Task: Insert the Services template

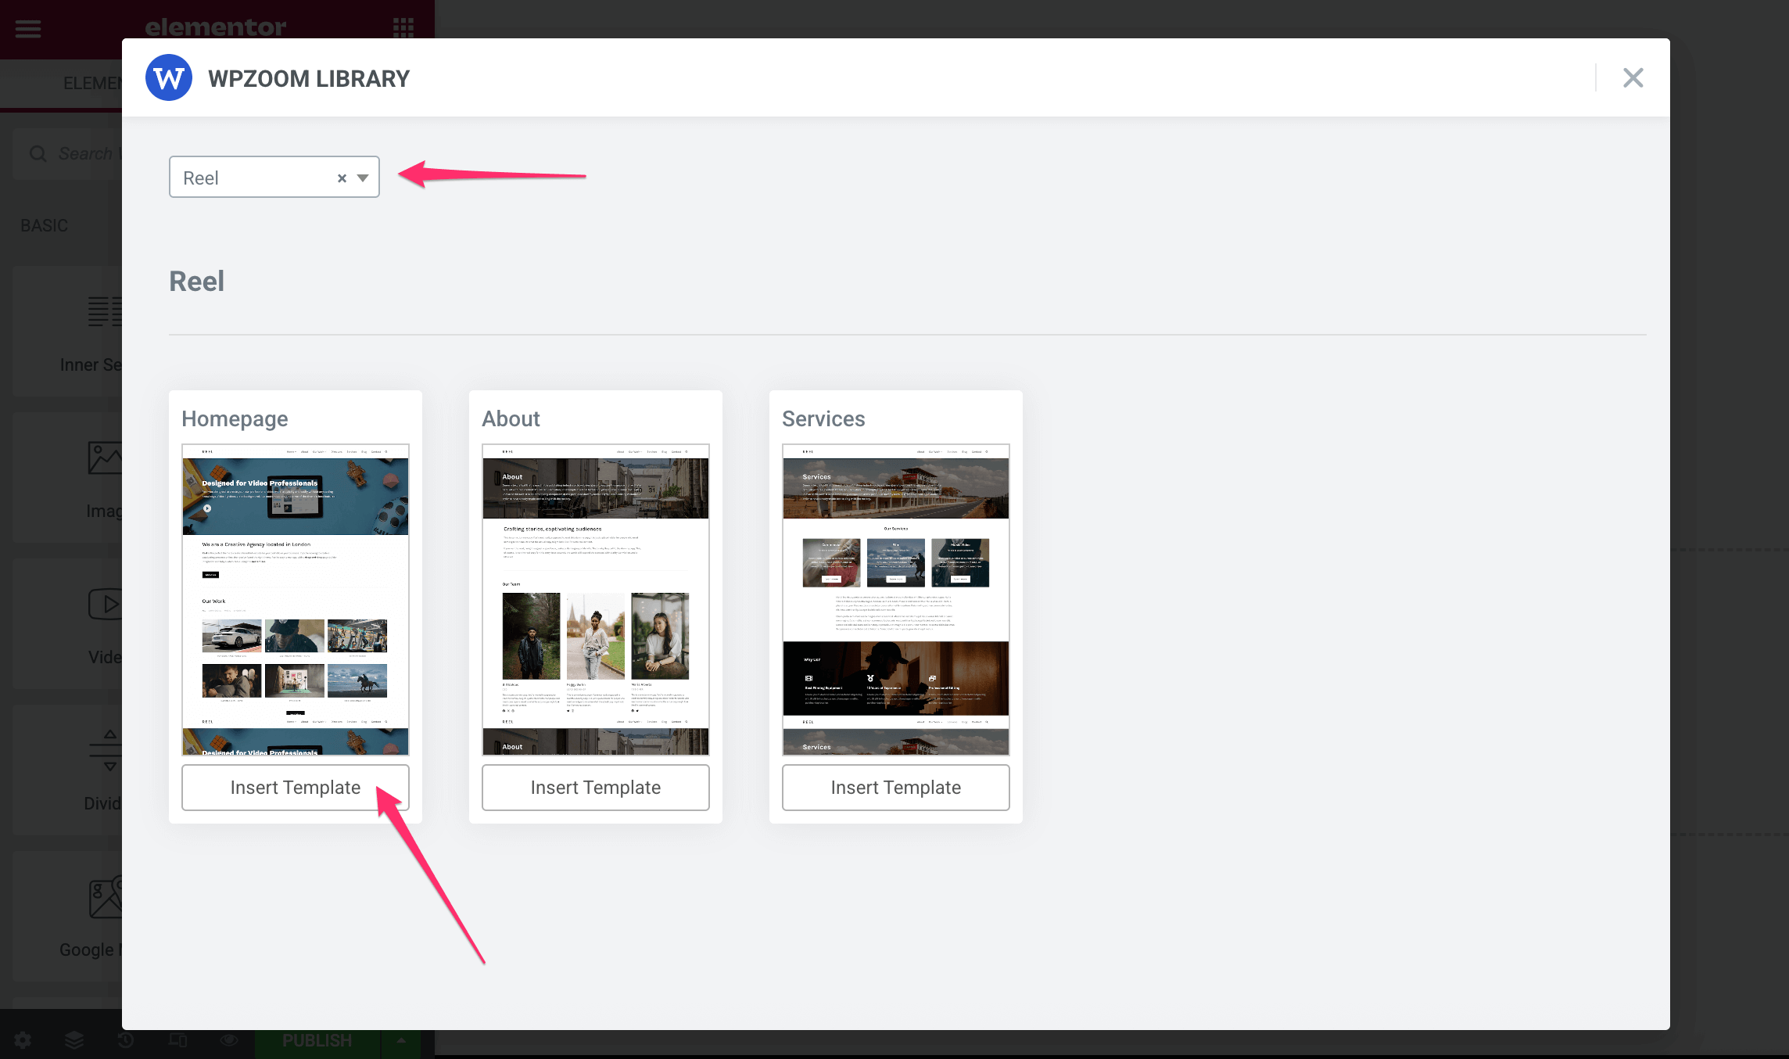Action: point(895,788)
